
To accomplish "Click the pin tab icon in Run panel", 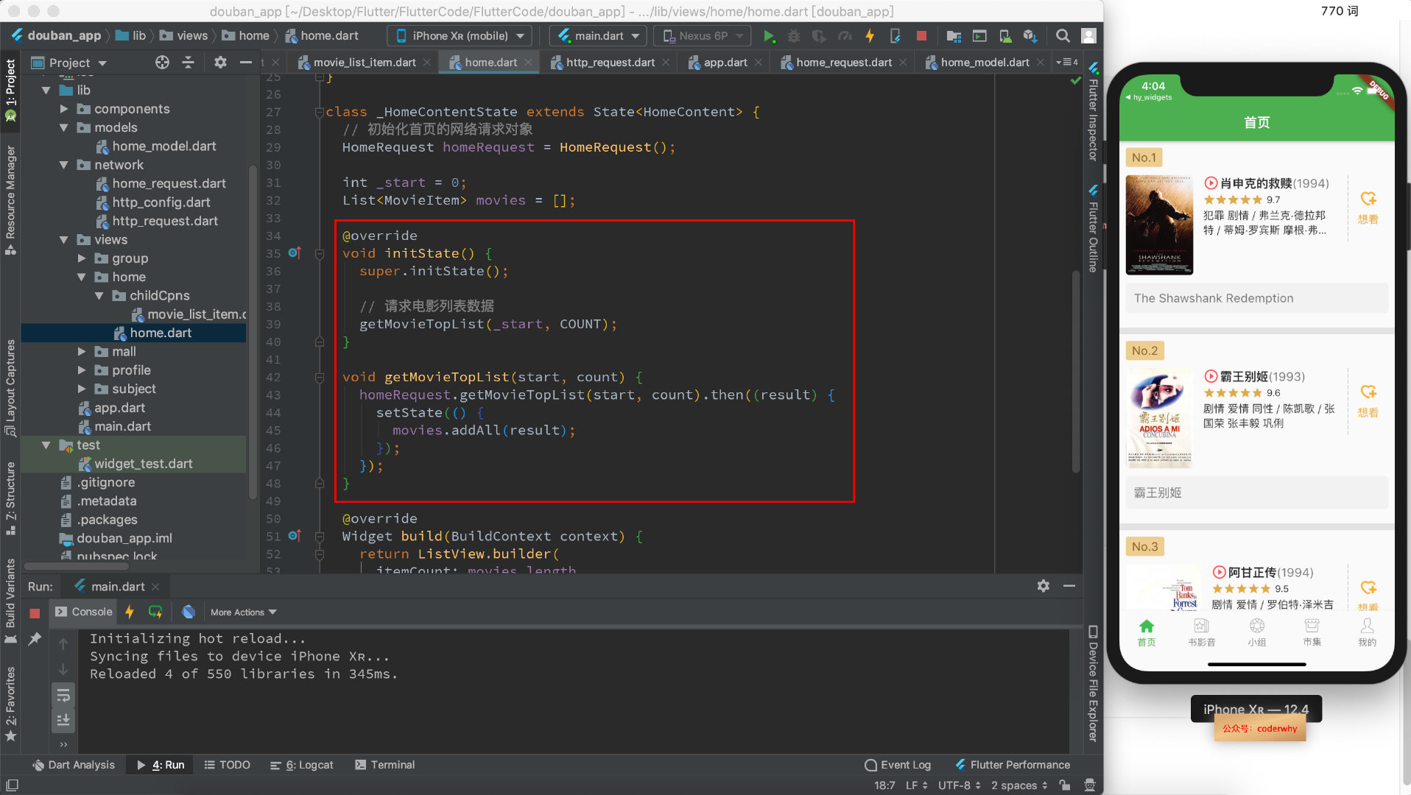I will coord(35,638).
